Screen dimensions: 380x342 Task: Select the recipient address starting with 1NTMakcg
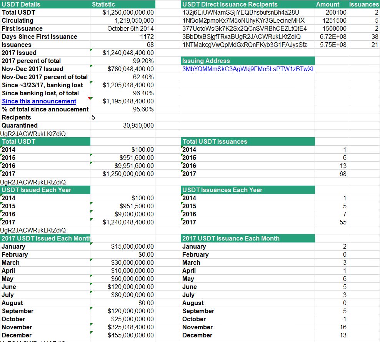(x=245, y=45)
